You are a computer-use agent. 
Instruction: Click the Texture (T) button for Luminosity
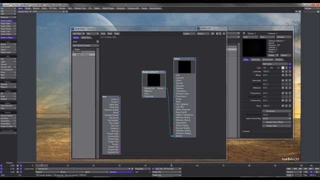pos(290,71)
